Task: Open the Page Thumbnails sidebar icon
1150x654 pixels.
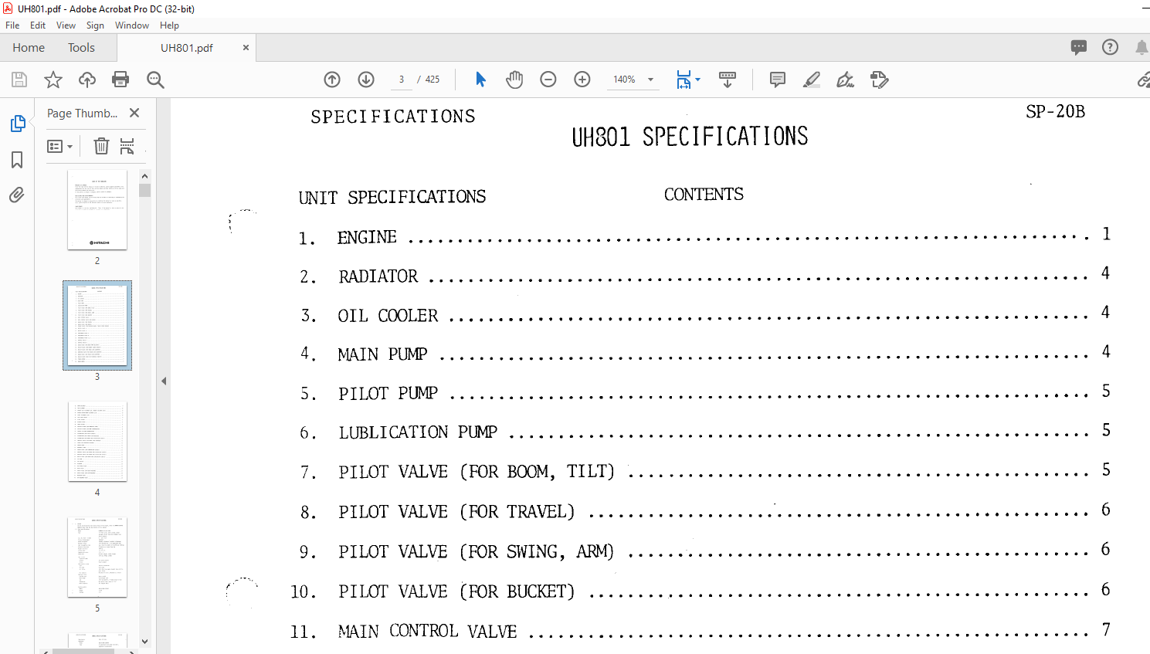Action: (x=17, y=124)
